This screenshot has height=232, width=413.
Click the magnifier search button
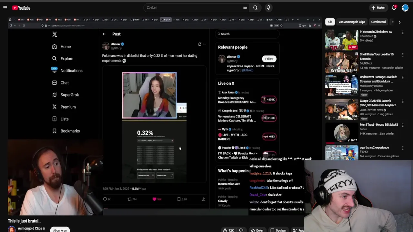(255, 8)
